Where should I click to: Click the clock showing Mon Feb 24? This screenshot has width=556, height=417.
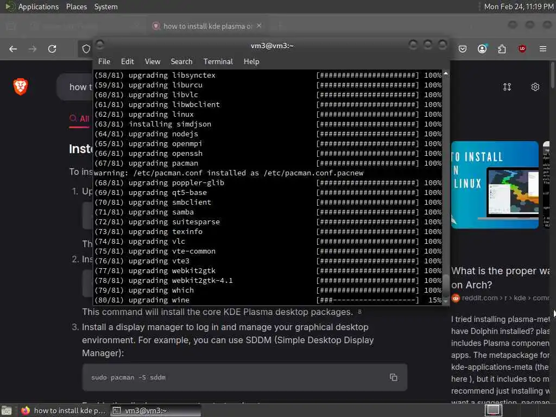point(519,7)
